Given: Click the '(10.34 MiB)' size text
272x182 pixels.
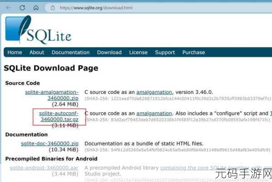Looking at the screenshot, I should click(63, 149).
